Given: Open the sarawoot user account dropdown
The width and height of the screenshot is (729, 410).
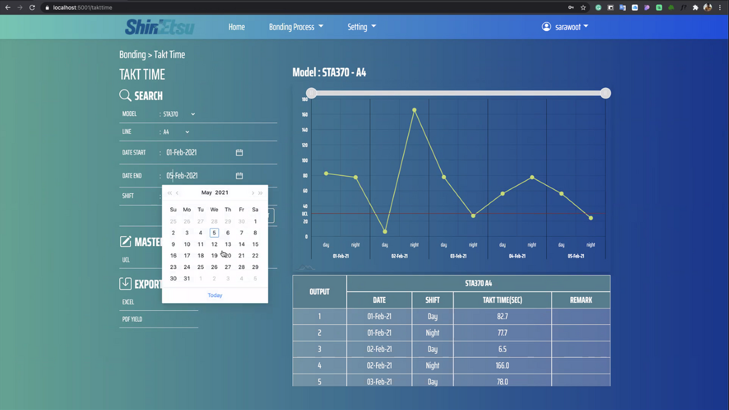Looking at the screenshot, I should [565, 27].
